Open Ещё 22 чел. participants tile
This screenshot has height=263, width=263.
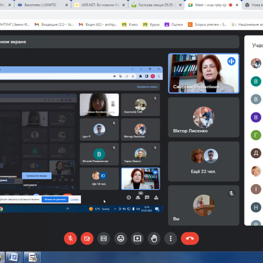point(204,161)
